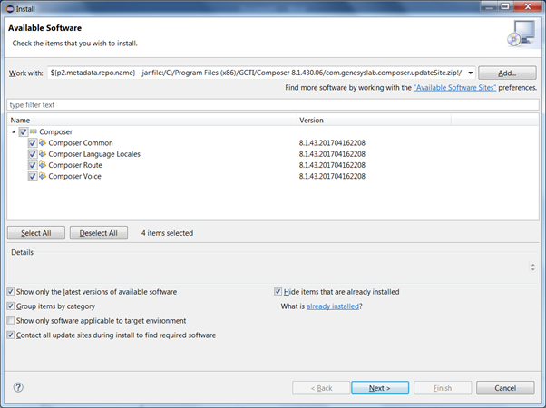Image resolution: width=546 pixels, height=408 pixels.
Task: Uncheck the Composer Common checkbox
Action: [33, 143]
